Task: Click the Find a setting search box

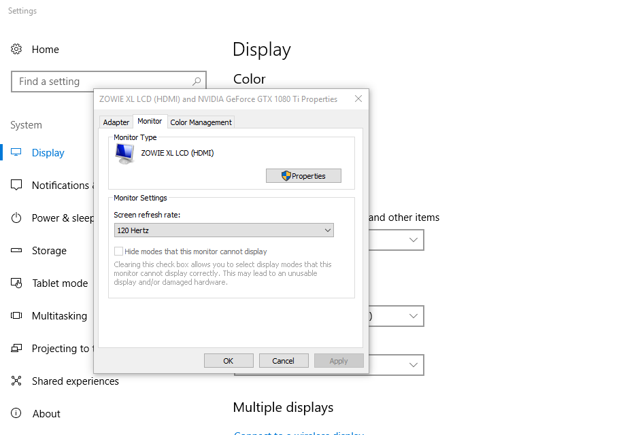Action: pyautogui.click(x=109, y=82)
